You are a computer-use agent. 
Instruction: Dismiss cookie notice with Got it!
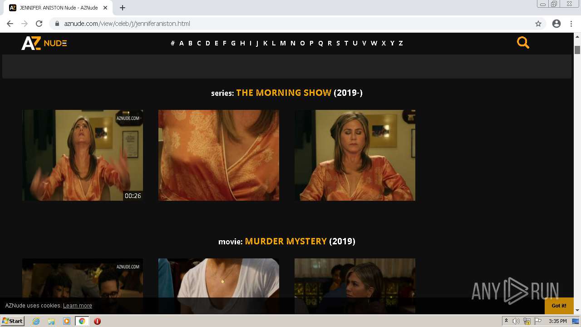(x=559, y=306)
